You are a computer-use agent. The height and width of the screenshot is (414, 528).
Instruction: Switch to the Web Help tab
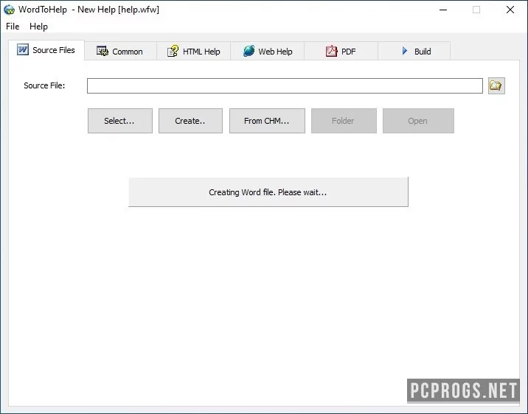point(268,52)
